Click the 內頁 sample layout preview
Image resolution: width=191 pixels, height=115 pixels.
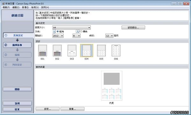(x=112, y=86)
